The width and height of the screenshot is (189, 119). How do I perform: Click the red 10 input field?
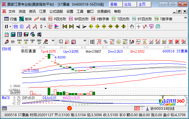tap(137, 109)
